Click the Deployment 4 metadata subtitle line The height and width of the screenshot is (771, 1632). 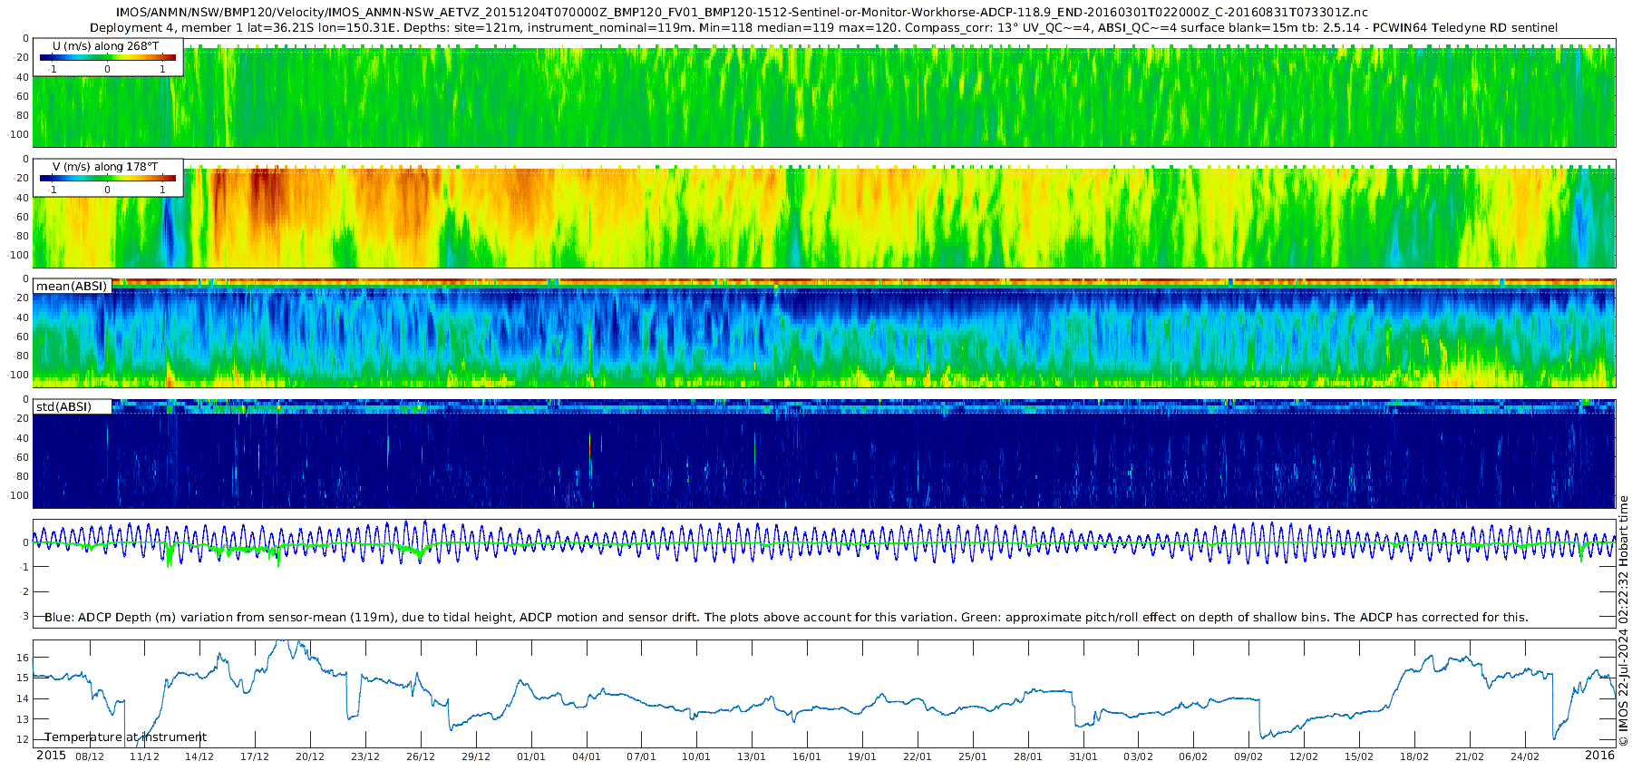tap(823, 28)
